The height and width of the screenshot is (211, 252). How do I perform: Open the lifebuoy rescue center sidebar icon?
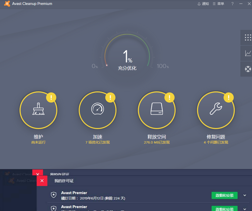(248, 69)
